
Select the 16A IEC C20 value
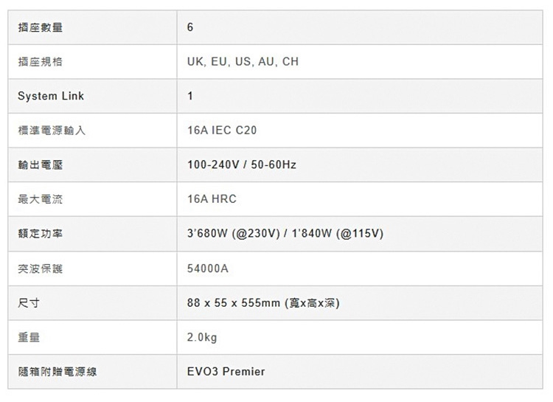[x=222, y=131]
